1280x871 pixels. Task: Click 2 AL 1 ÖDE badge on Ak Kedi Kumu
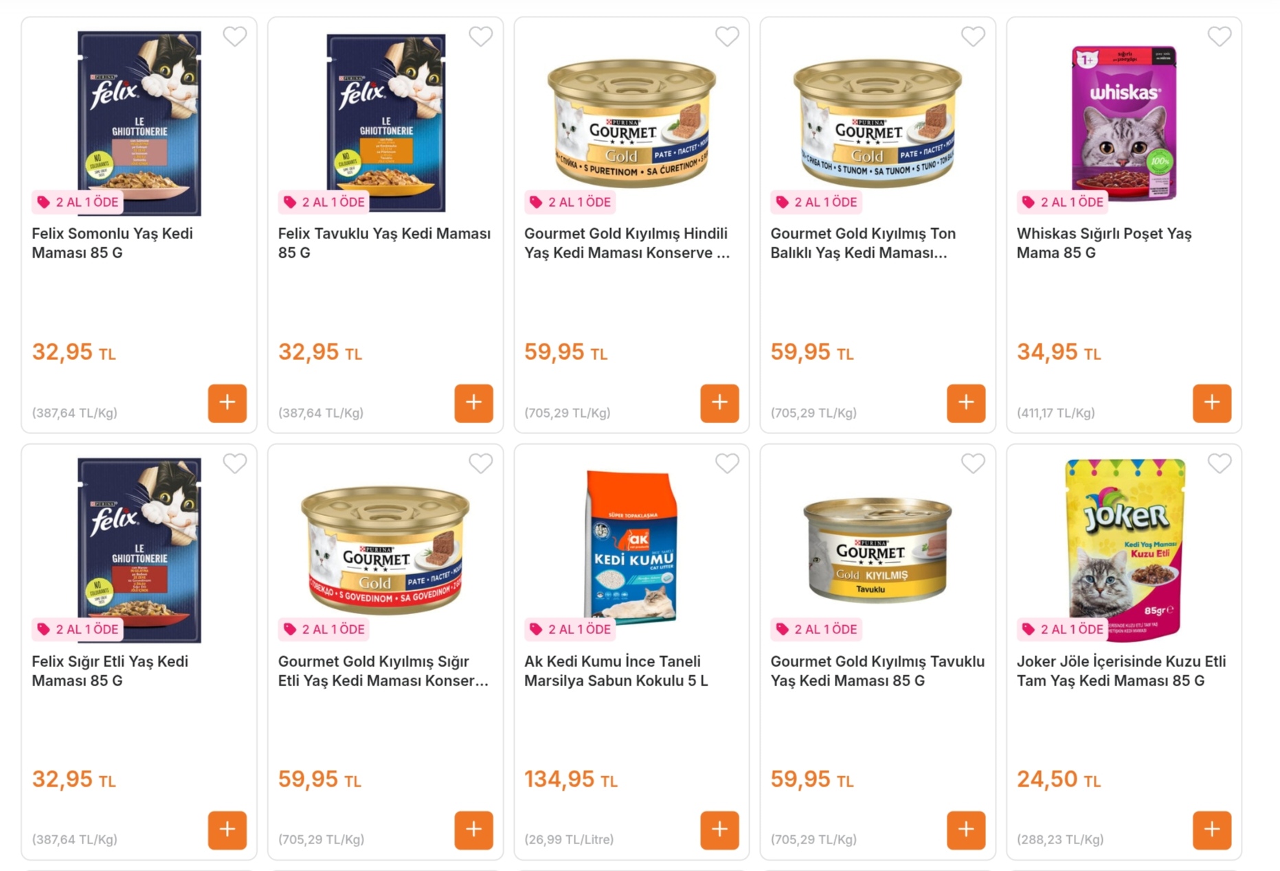pyautogui.click(x=571, y=629)
